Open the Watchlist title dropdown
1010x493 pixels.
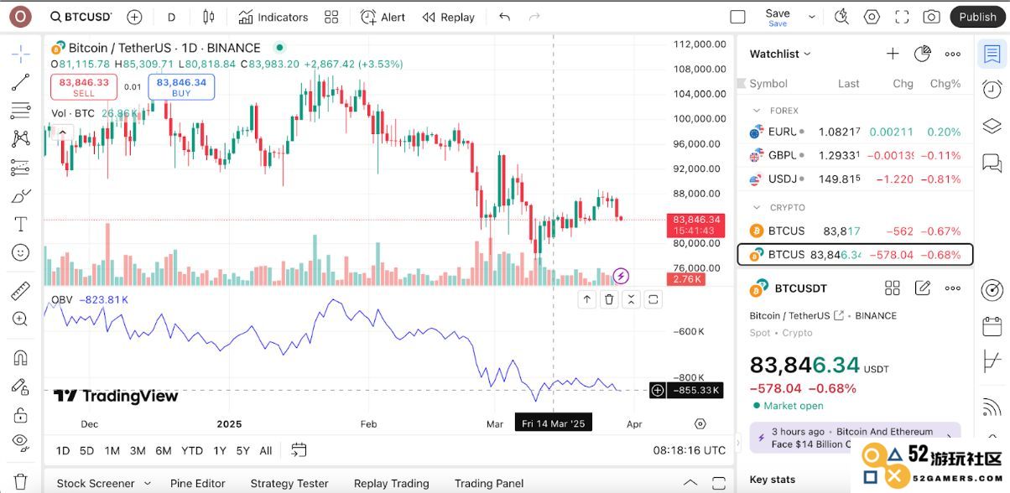point(780,54)
